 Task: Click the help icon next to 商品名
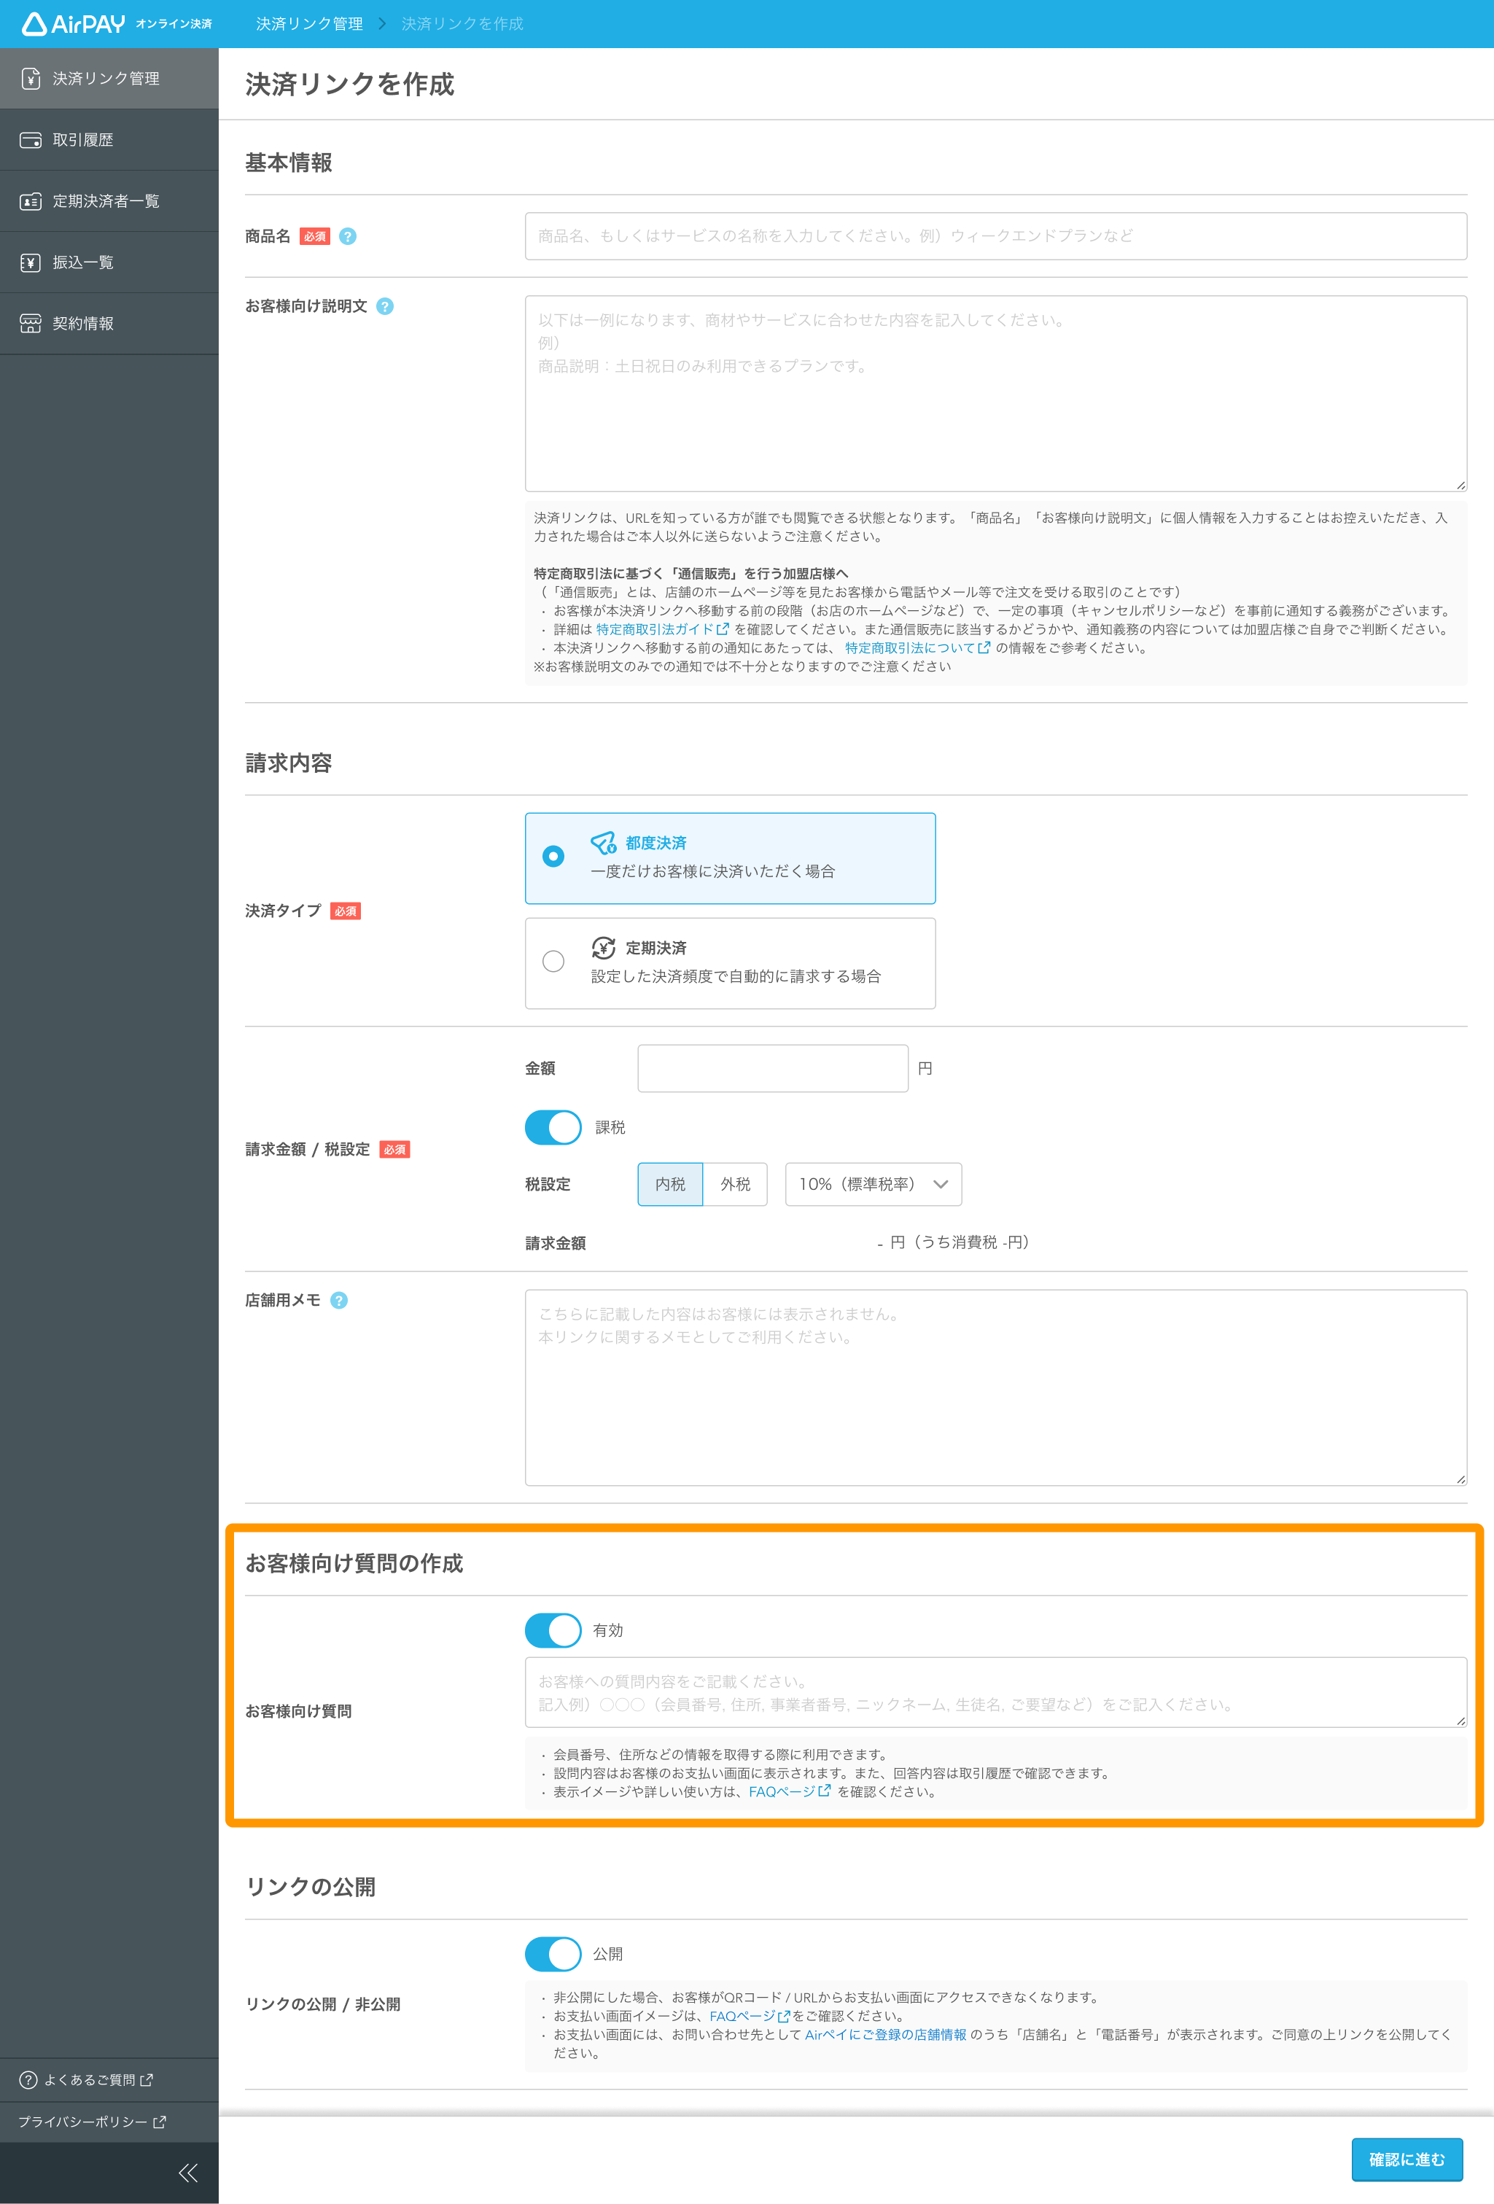pyautogui.click(x=347, y=237)
